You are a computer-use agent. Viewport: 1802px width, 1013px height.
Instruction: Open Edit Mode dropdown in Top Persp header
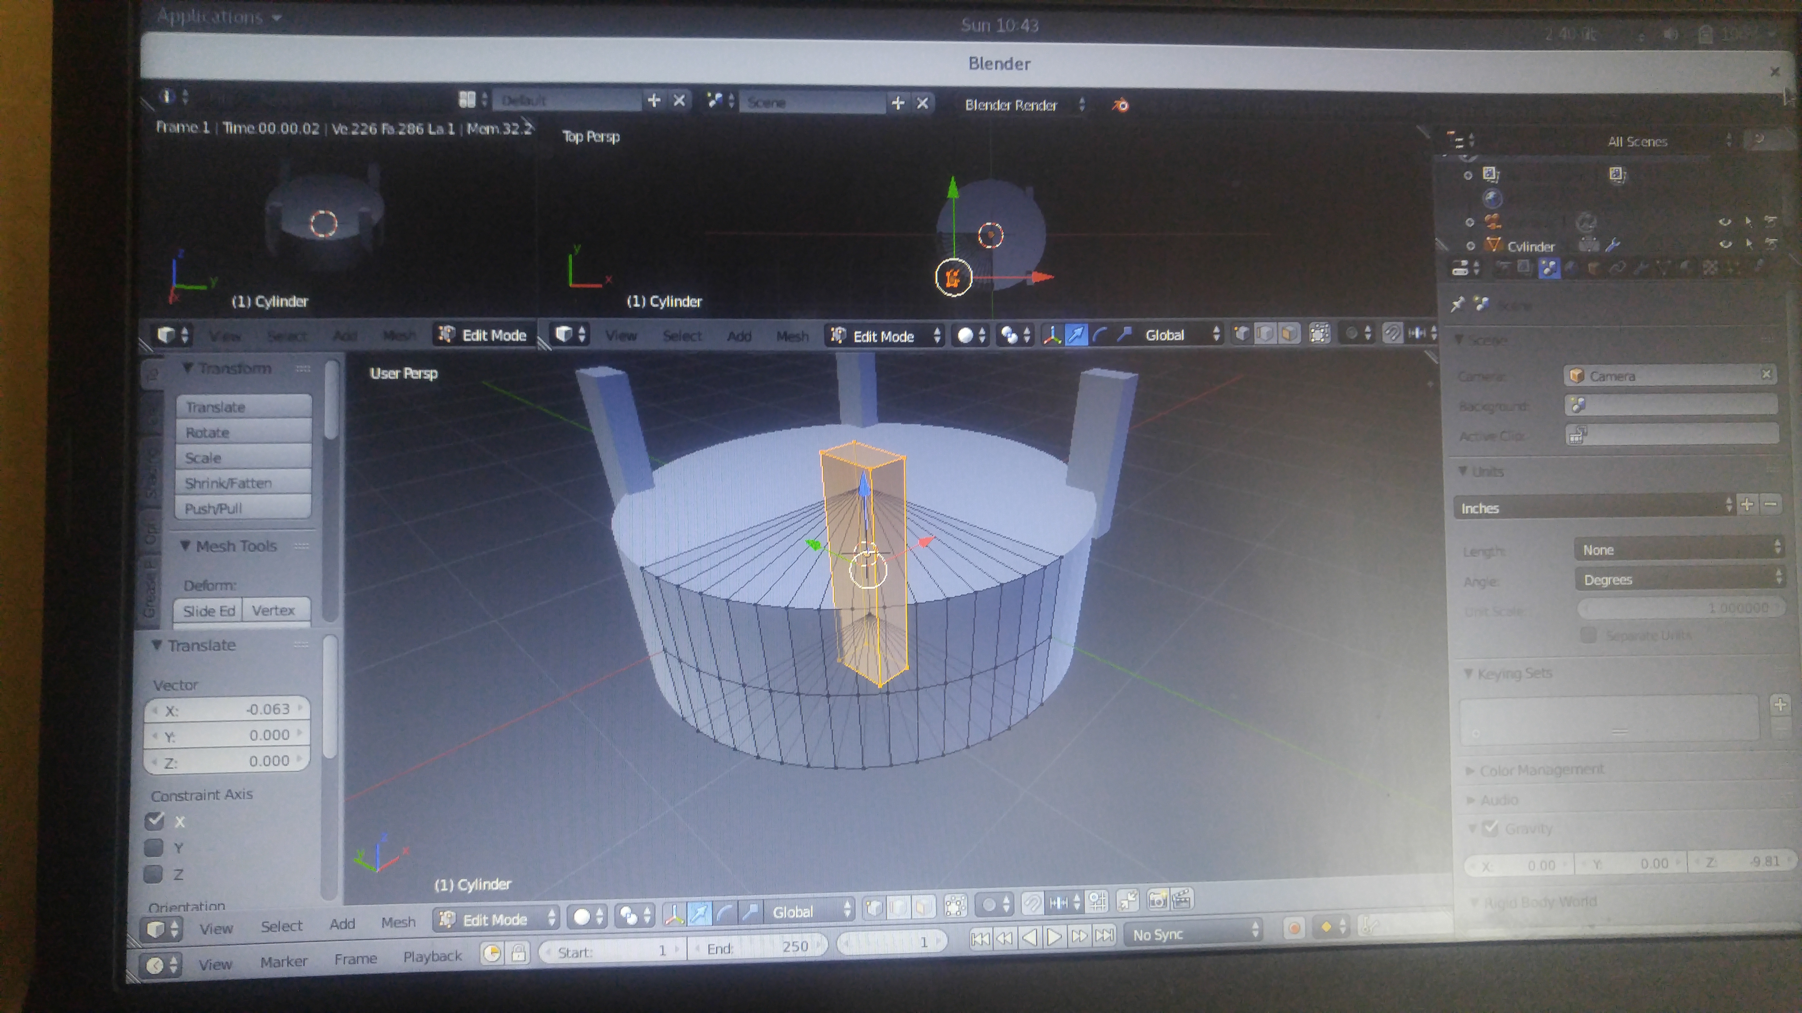(x=884, y=336)
